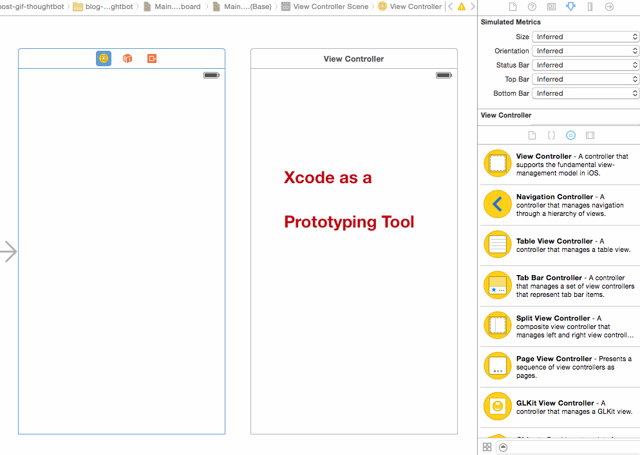Click the Exit segue icon

(x=151, y=58)
